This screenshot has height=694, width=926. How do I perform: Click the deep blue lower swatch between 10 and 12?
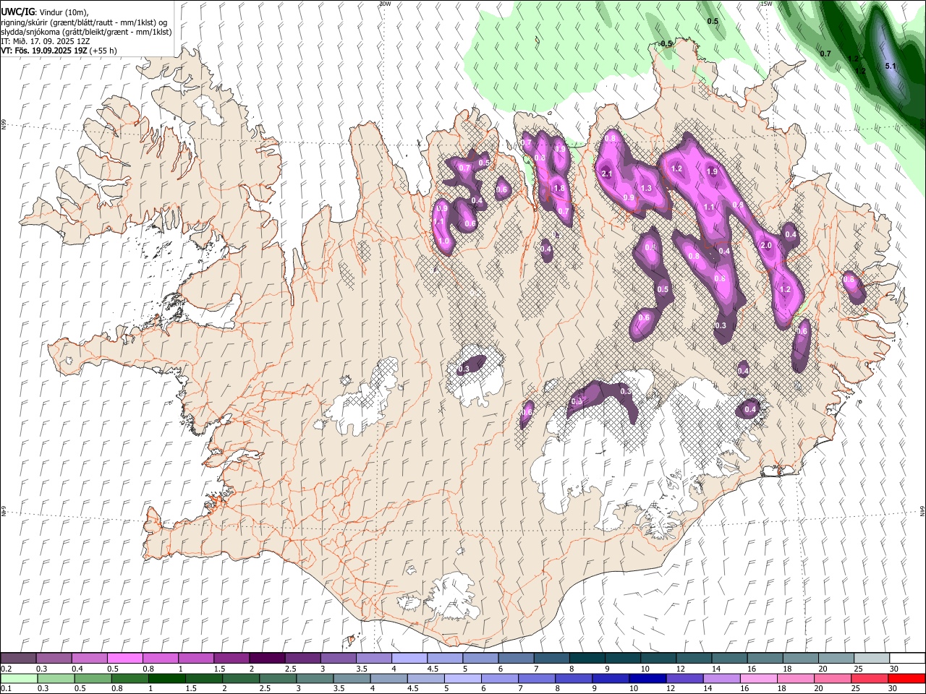(x=647, y=678)
